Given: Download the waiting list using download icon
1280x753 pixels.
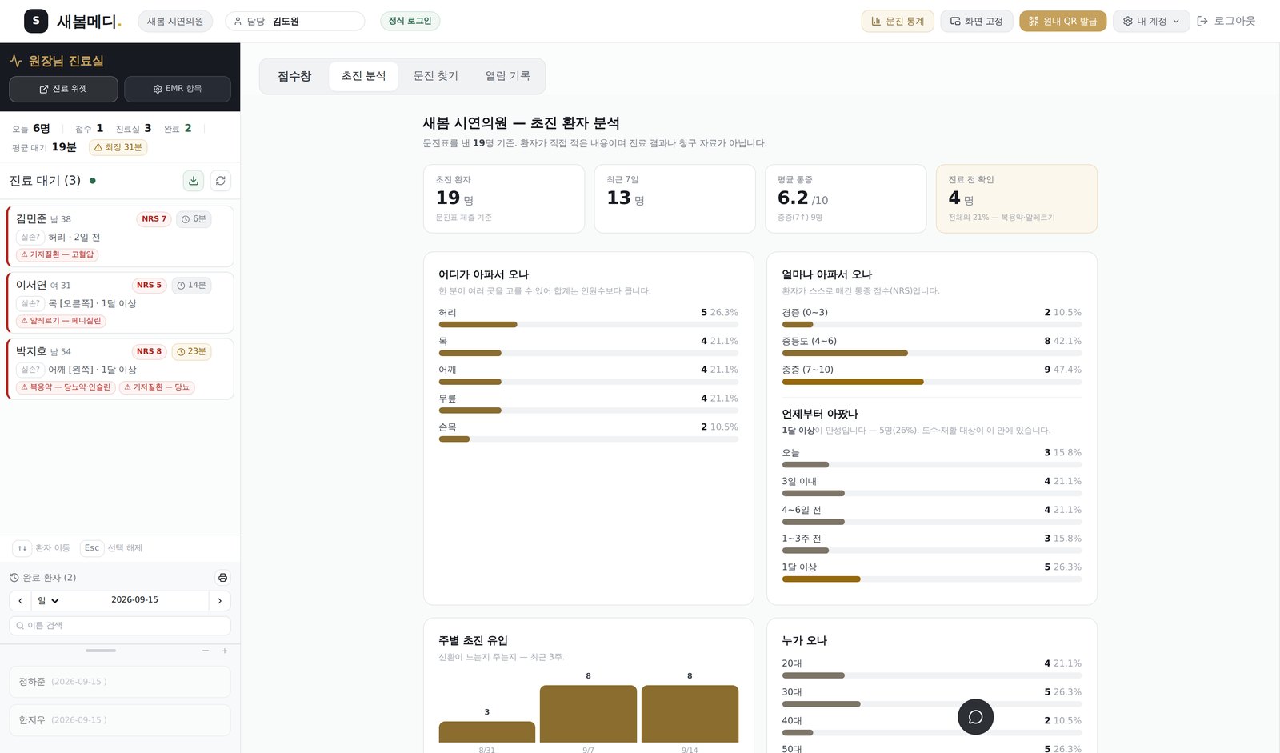Looking at the screenshot, I should [194, 181].
